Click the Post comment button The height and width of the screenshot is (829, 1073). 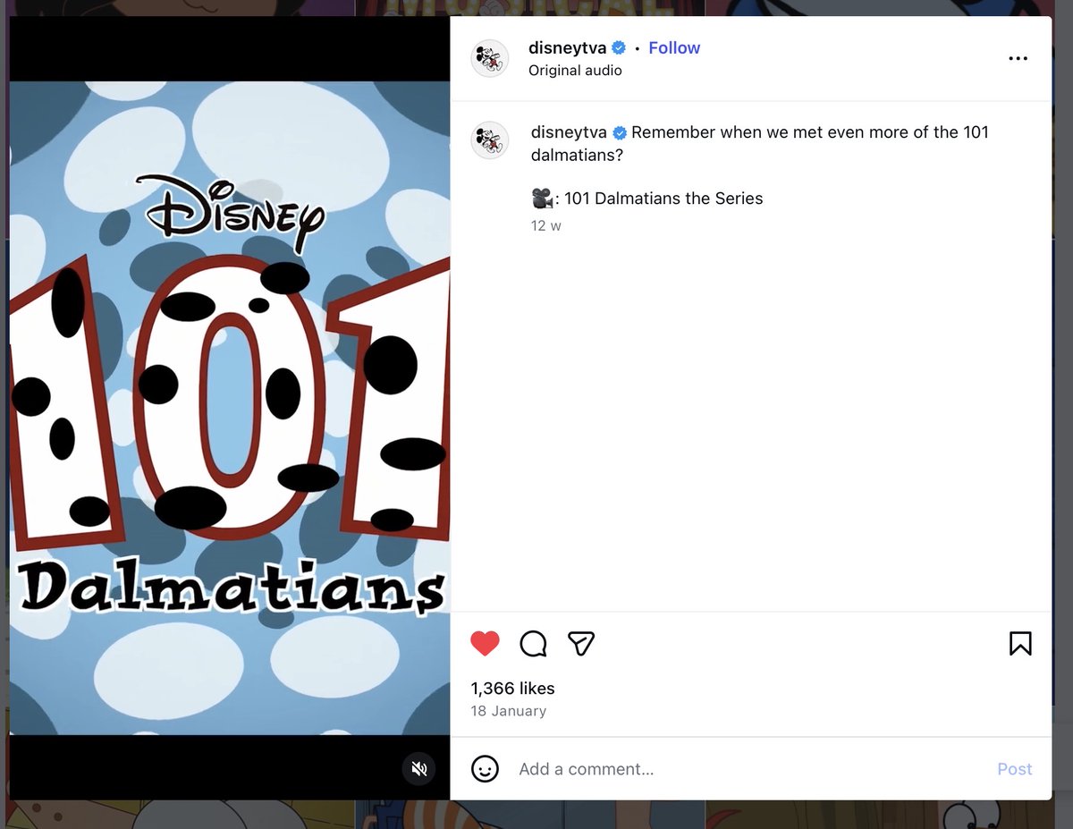coord(1015,769)
